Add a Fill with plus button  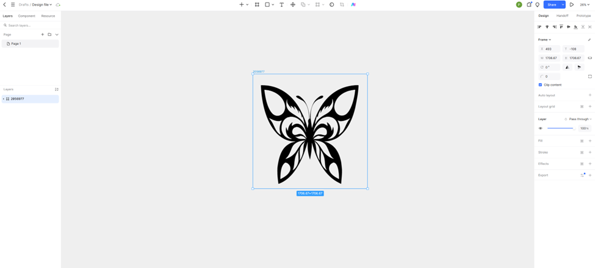pos(590,141)
